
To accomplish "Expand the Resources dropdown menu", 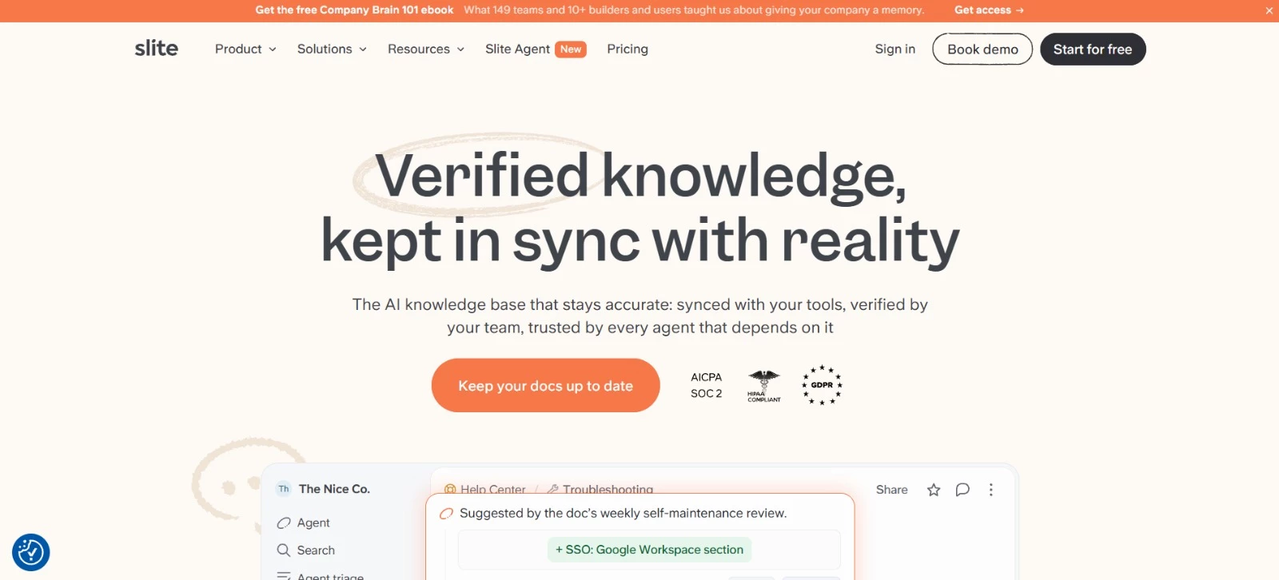I will tap(426, 49).
